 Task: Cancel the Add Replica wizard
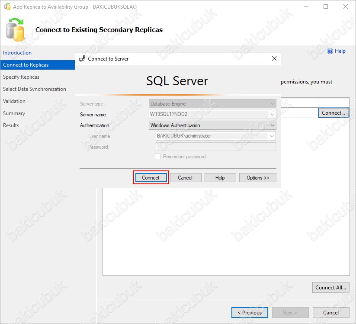click(x=331, y=313)
